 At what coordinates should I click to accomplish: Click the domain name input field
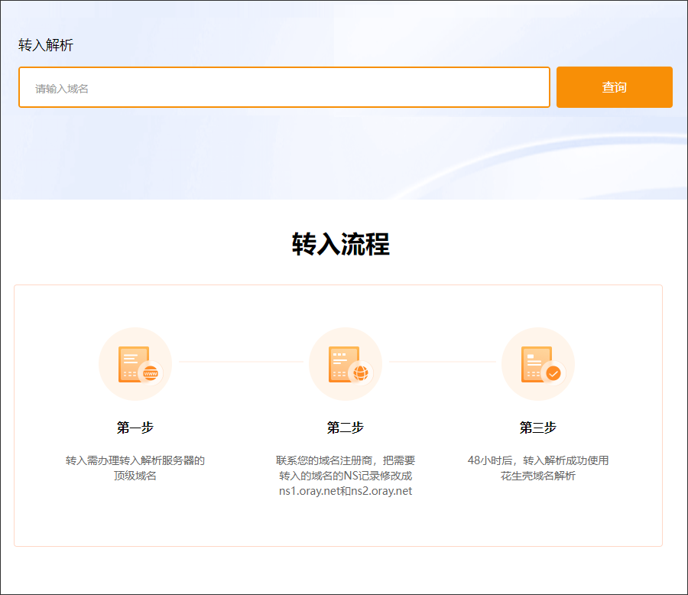[284, 87]
